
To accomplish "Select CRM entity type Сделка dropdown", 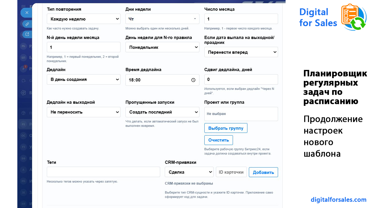I will [x=189, y=172].
